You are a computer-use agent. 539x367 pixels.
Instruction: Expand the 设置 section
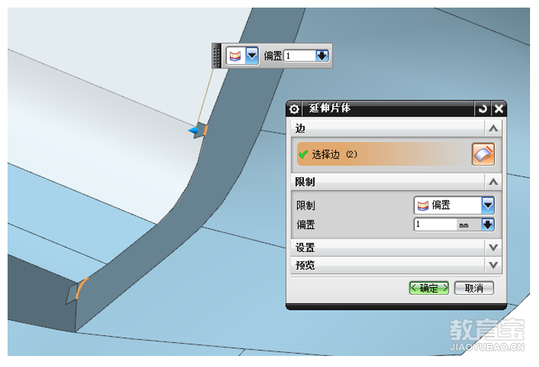494,247
